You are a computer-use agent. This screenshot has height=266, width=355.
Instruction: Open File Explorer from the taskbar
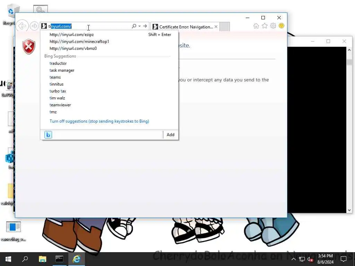pyautogui.click(x=42, y=259)
